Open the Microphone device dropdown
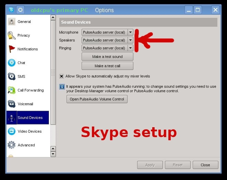This screenshot has width=227, height=180. (x=107, y=32)
